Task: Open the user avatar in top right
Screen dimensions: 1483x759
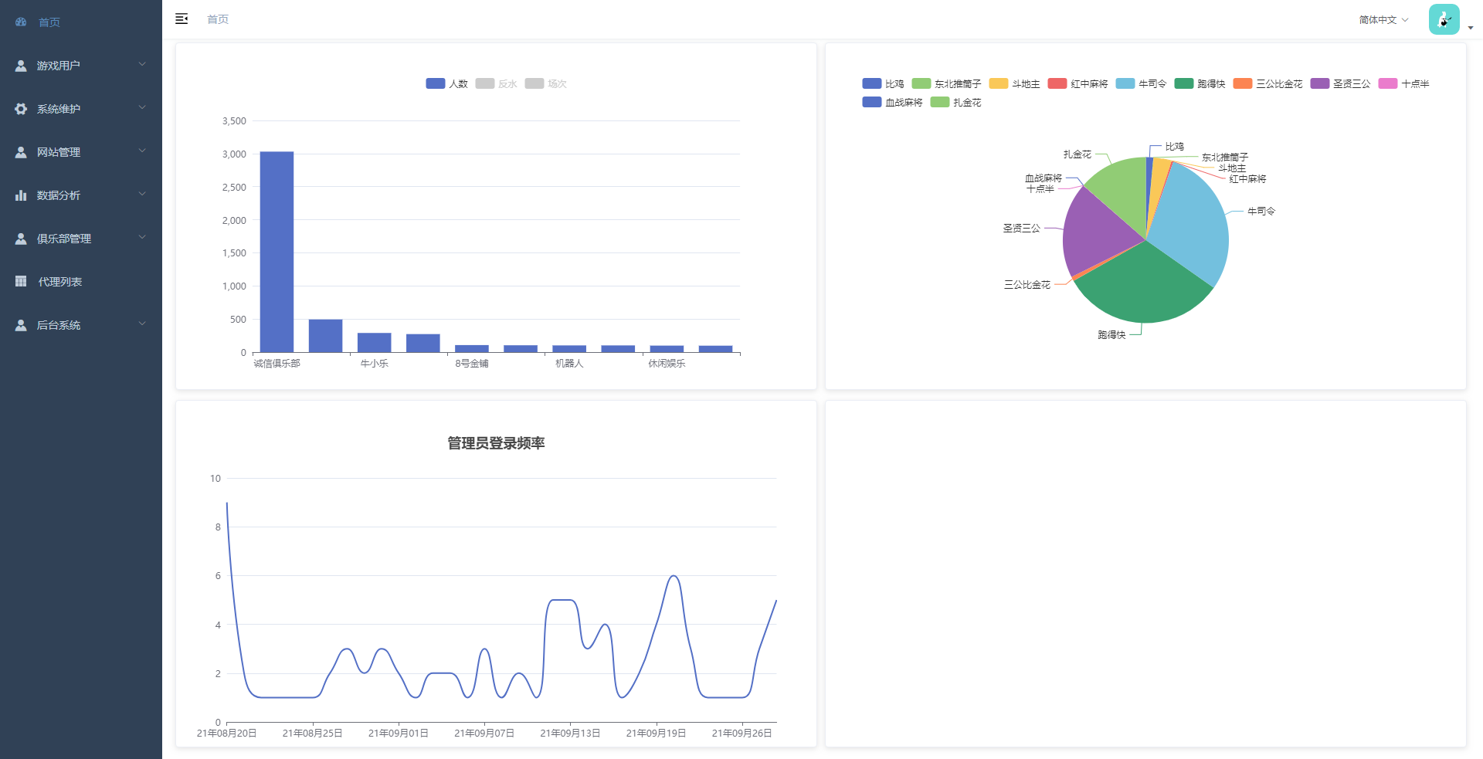Action: point(1444,19)
